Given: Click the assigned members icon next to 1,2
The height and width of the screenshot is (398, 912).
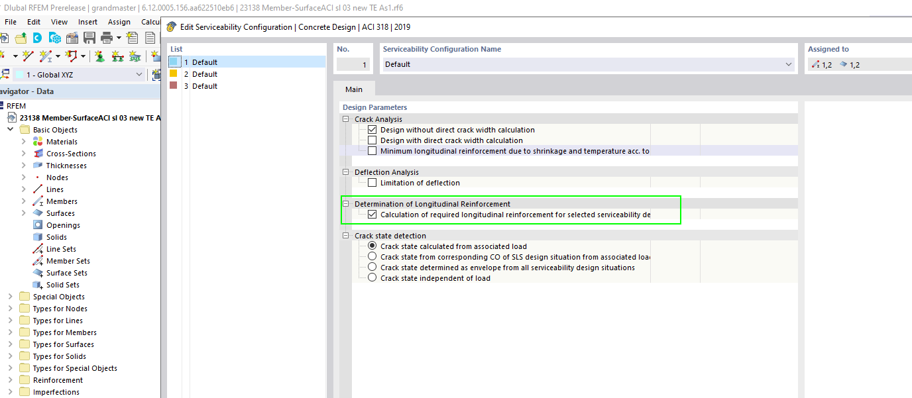Looking at the screenshot, I should click(x=815, y=65).
